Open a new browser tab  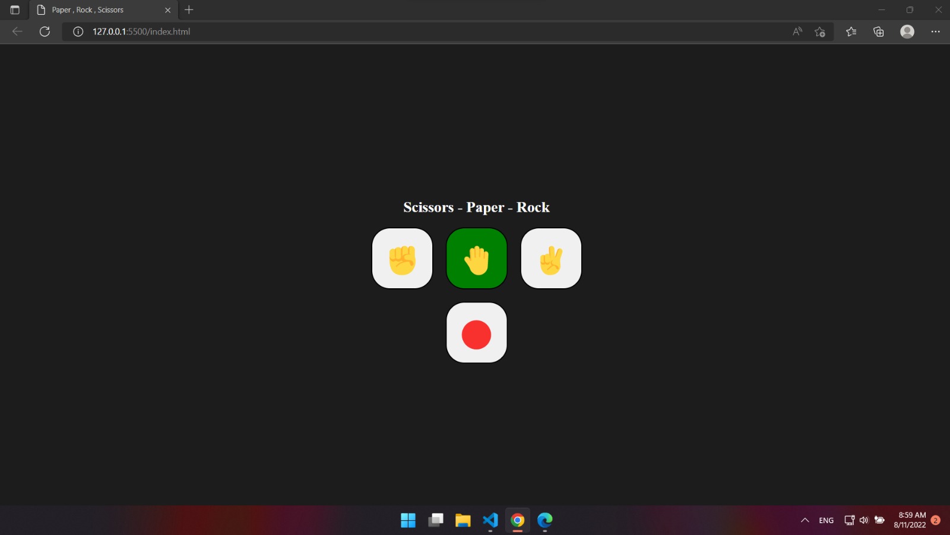(x=189, y=9)
